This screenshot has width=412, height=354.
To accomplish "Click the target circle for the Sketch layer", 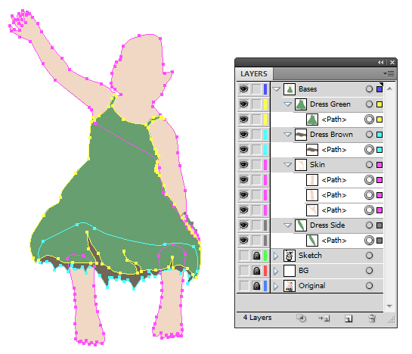I will 369,256.
